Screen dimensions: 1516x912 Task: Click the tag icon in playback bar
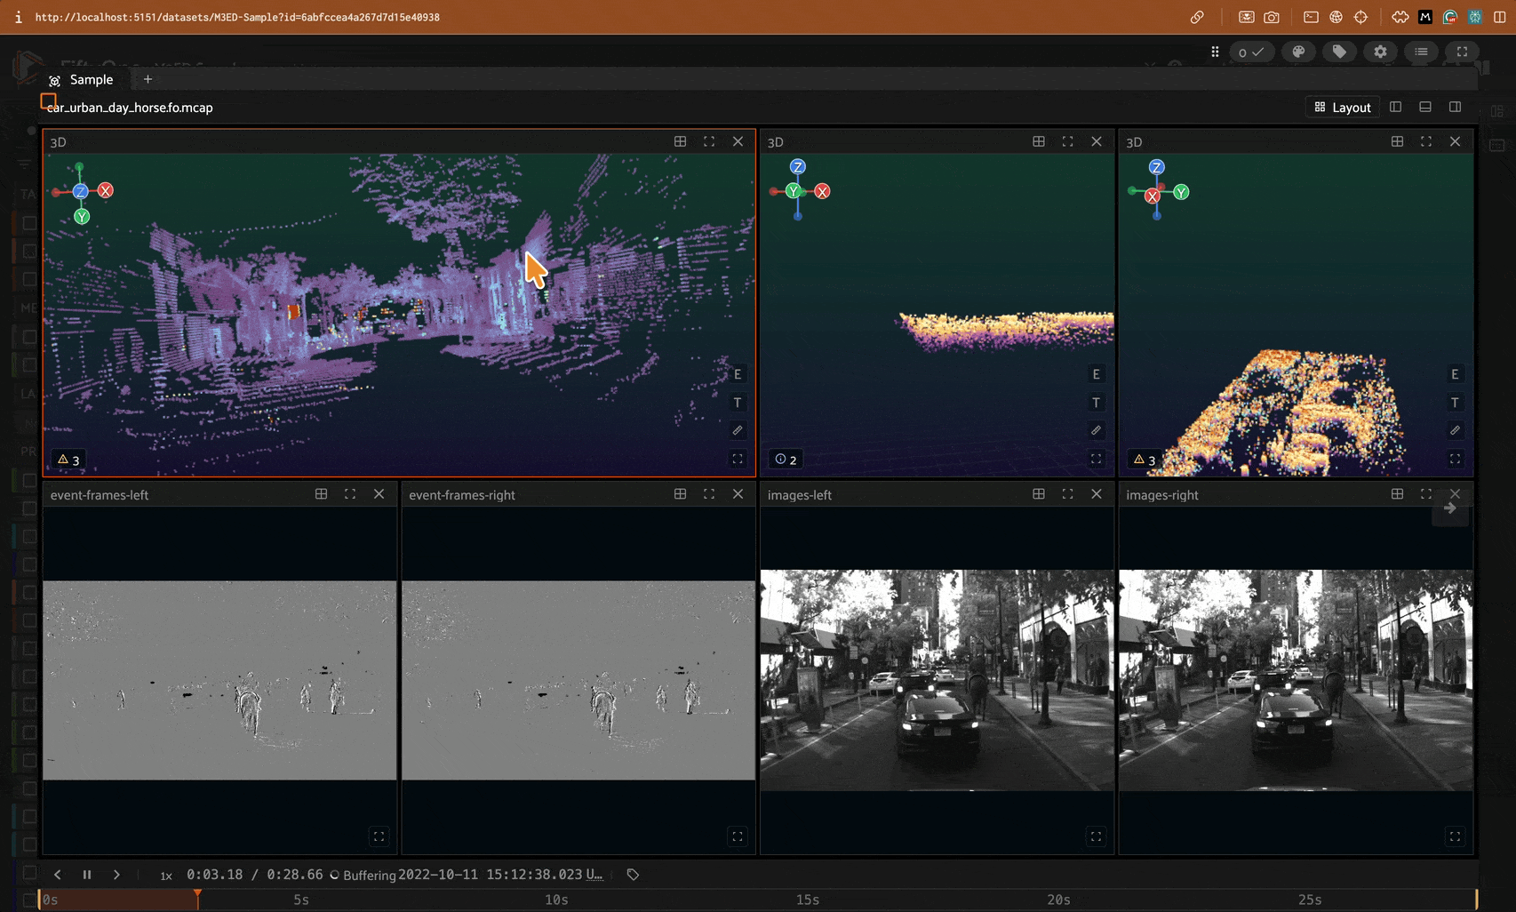coord(633,875)
